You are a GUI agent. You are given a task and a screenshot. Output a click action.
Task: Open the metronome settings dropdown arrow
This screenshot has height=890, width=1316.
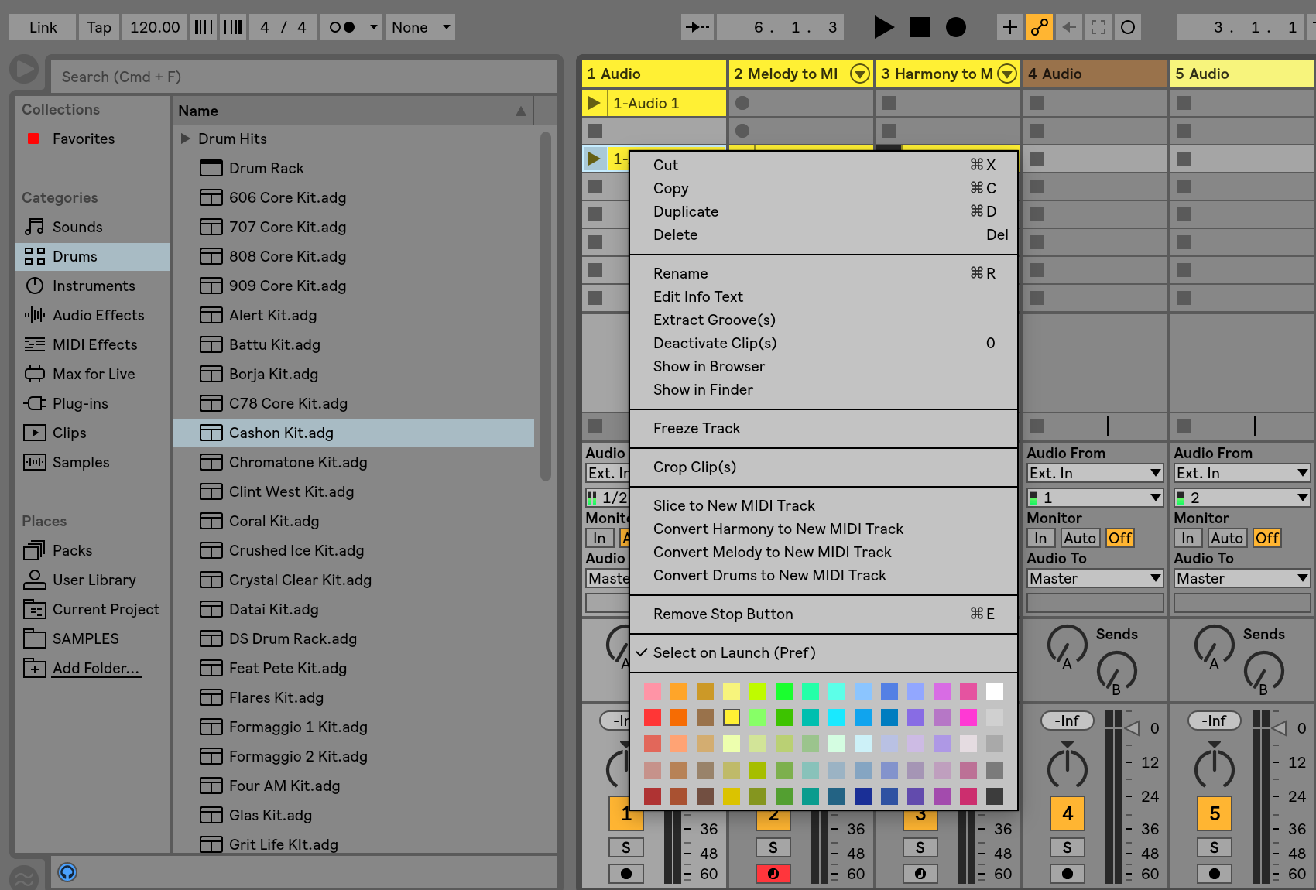coord(373,27)
